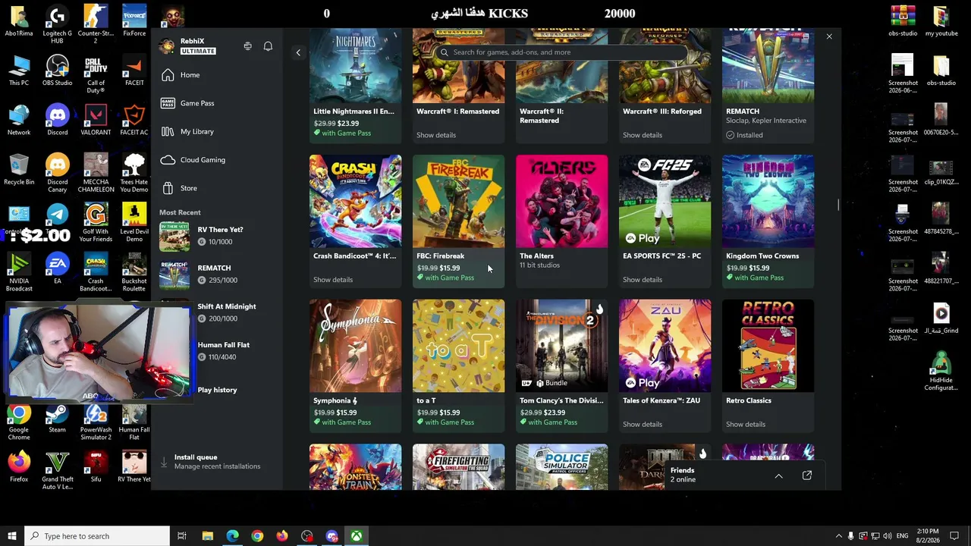This screenshot has width=971, height=546.
Task: Open Game Pass in the Xbox sidebar
Action: click(x=218, y=103)
